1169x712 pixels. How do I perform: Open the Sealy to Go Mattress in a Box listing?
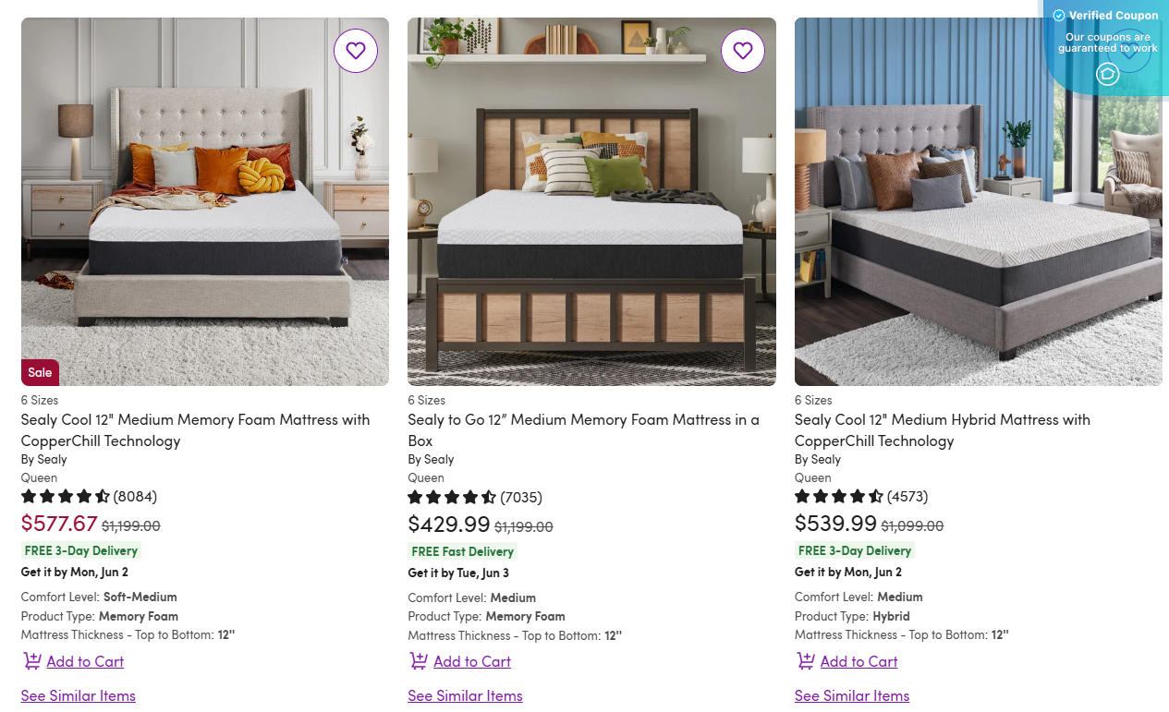tap(582, 429)
